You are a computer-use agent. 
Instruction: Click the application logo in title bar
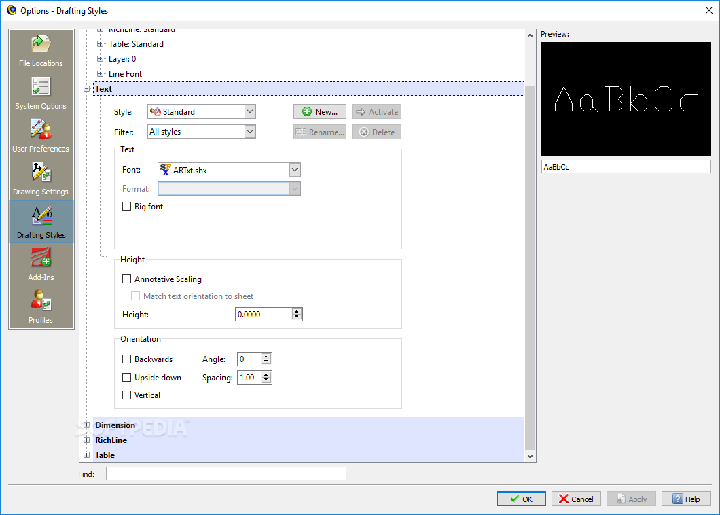pyautogui.click(x=11, y=10)
